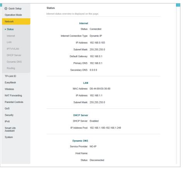Open the Status submenu item

10,29
